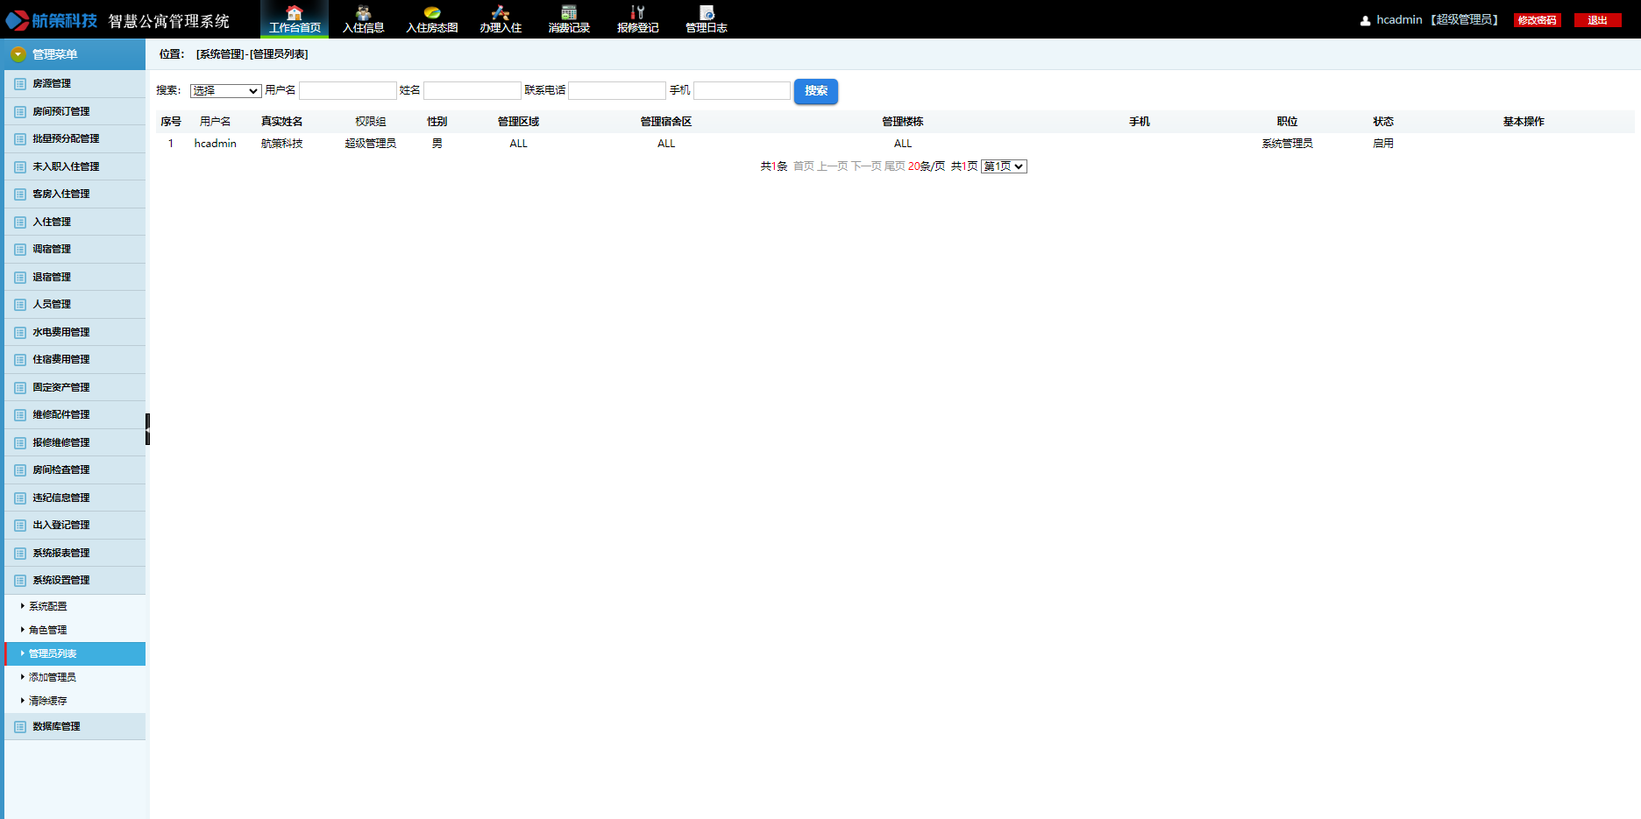
Task: Open the 消费记录 icon
Action: (x=569, y=12)
